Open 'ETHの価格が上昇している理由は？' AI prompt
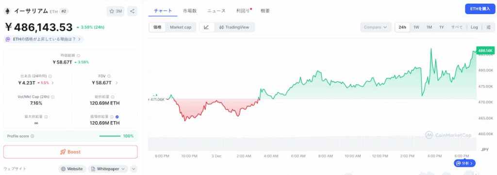This screenshot has height=175, width=497. click(44, 39)
